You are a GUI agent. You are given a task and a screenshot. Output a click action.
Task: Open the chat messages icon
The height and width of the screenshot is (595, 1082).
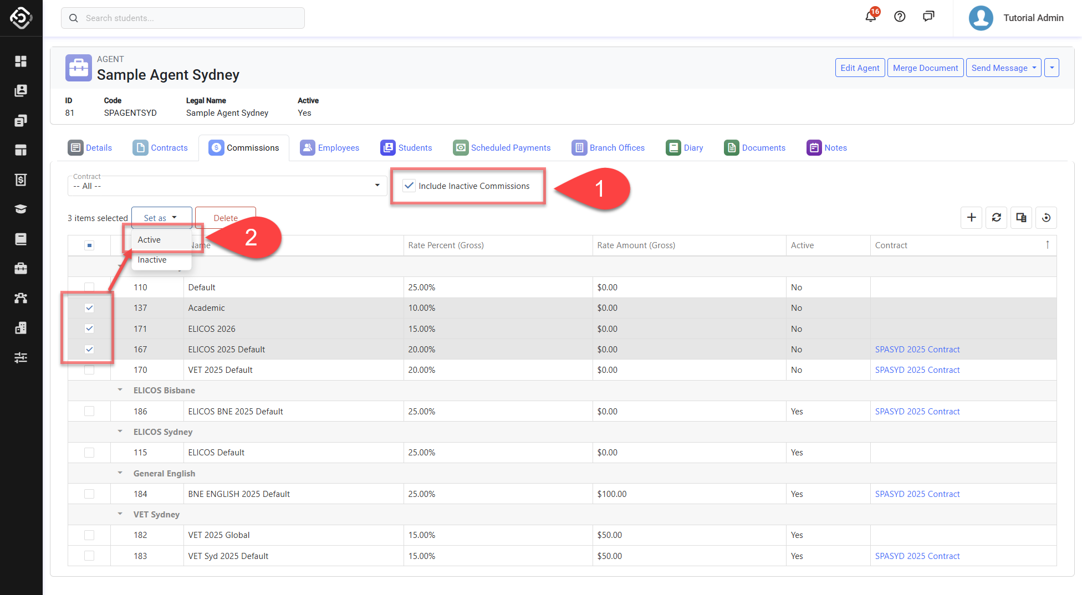point(928,17)
